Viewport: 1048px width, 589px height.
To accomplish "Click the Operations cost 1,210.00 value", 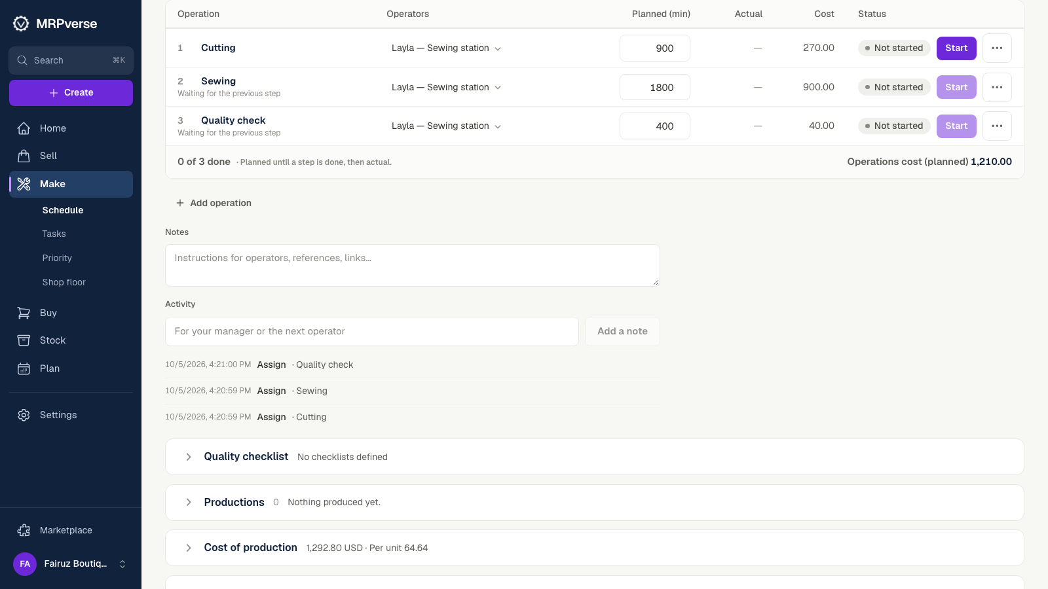I will pos(991,162).
